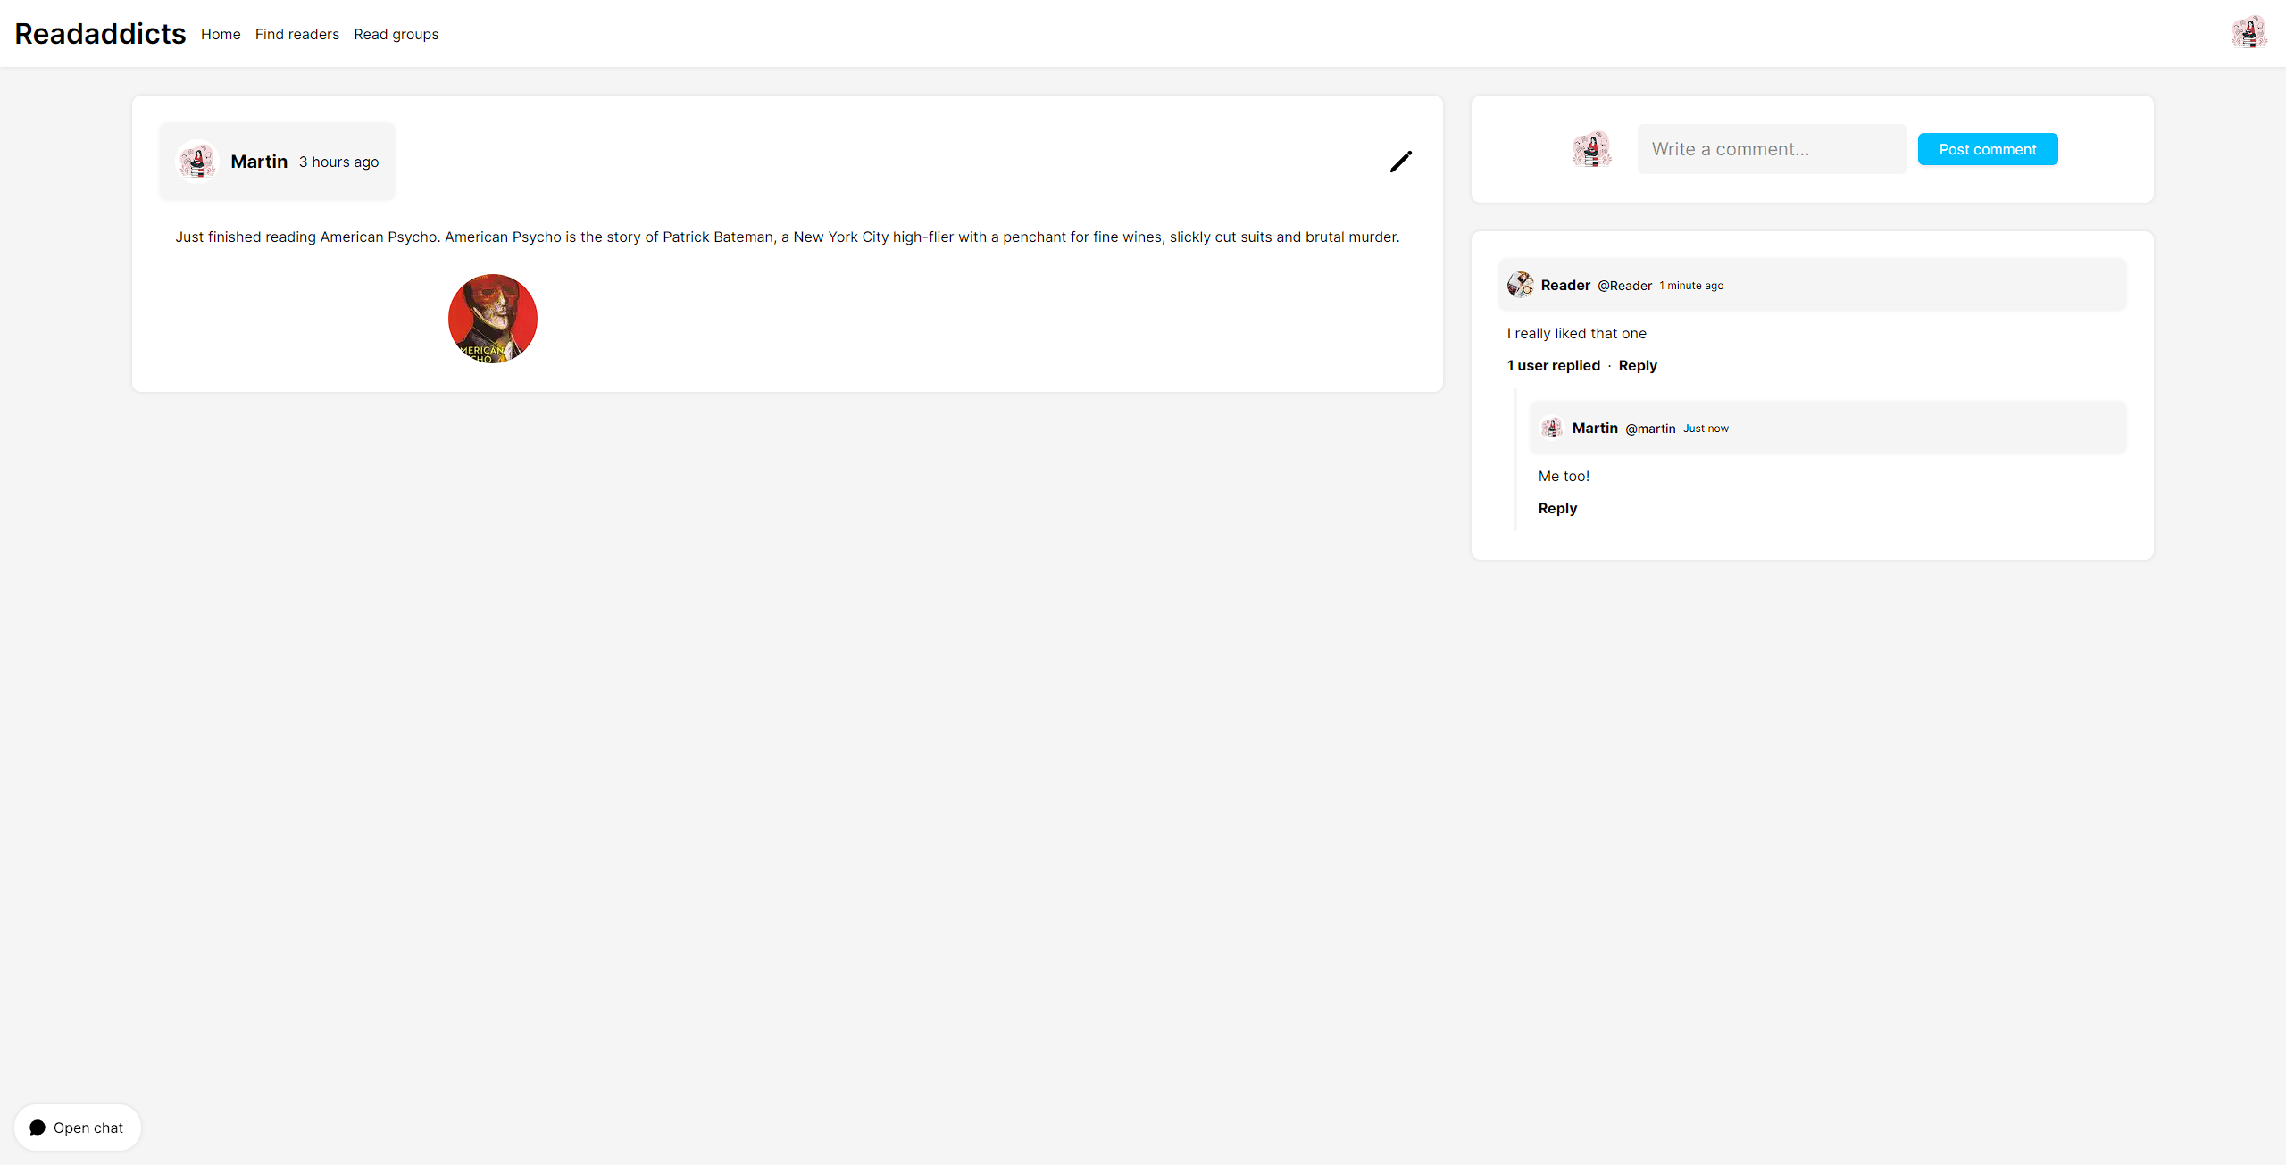Reply to Reader's comment

tap(1637, 365)
